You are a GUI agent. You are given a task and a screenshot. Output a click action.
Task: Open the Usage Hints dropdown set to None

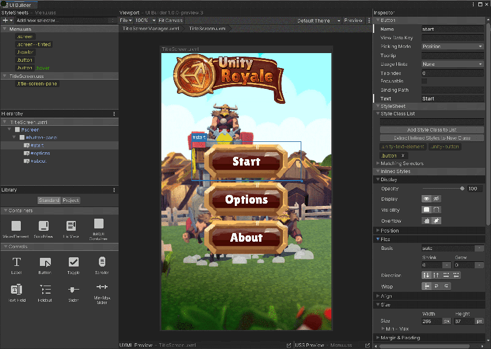pyautogui.click(x=452, y=63)
